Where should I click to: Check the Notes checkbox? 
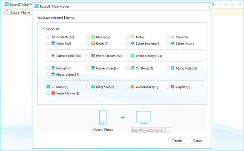point(128,37)
